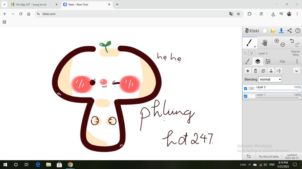Expand the layer options chevron button
The width and height of the screenshot is (302, 169).
point(296,71)
